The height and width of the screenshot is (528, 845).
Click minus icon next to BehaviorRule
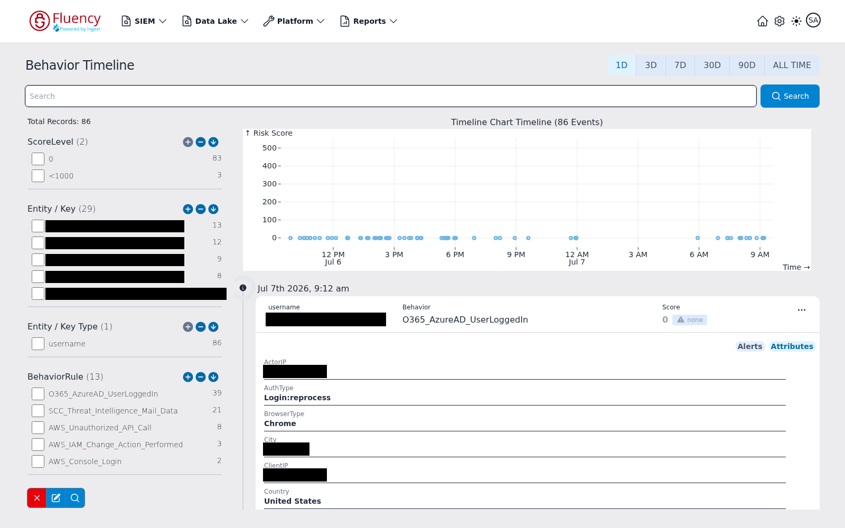tap(201, 377)
